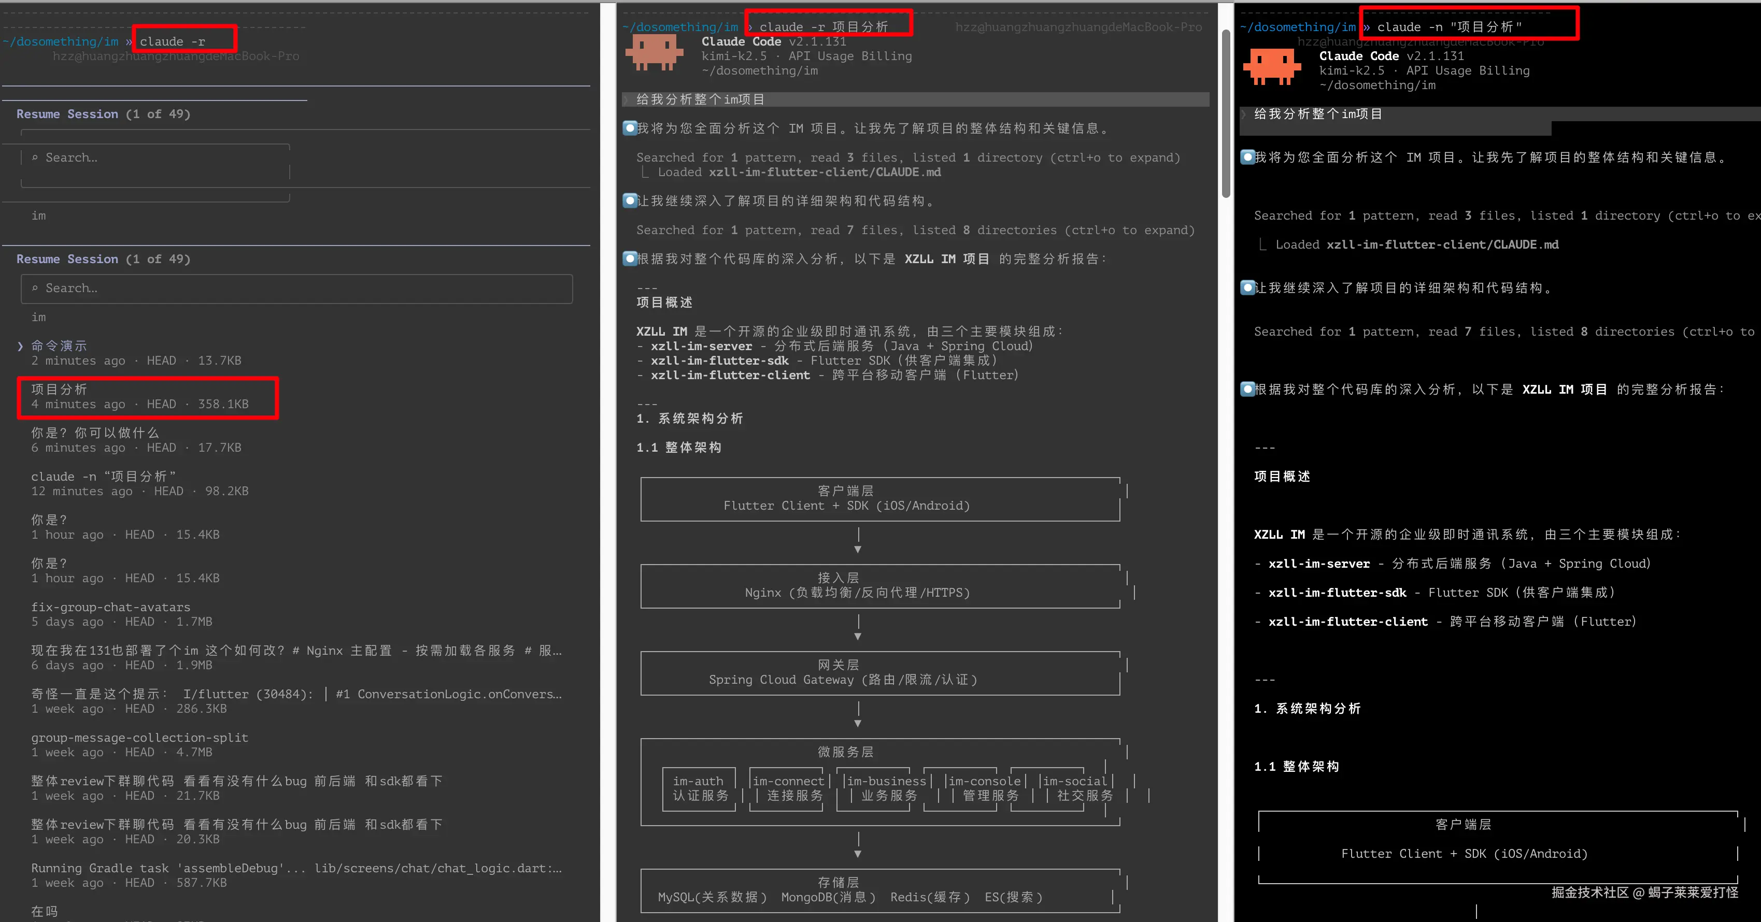Viewport: 1761px width, 922px height.
Task: Click the 存储层 MySQL MongoDB Redis box
Action: tap(880, 890)
